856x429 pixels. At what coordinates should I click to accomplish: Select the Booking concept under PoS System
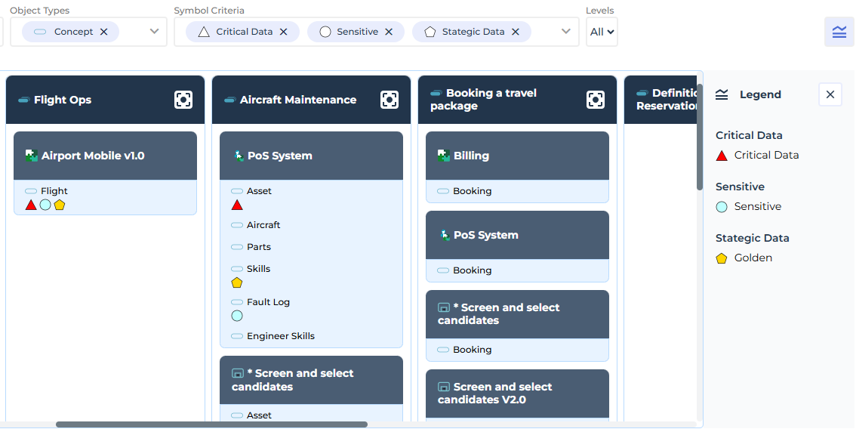(473, 270)
